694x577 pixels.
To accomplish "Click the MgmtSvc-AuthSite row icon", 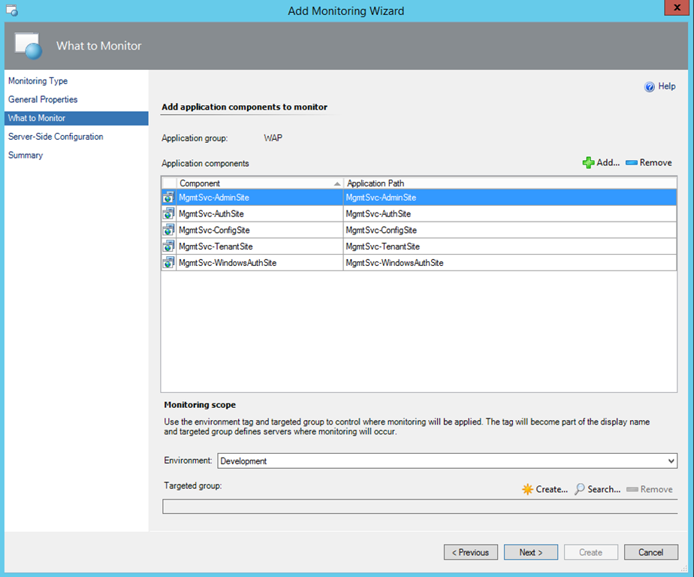I will tap(168, 214).
